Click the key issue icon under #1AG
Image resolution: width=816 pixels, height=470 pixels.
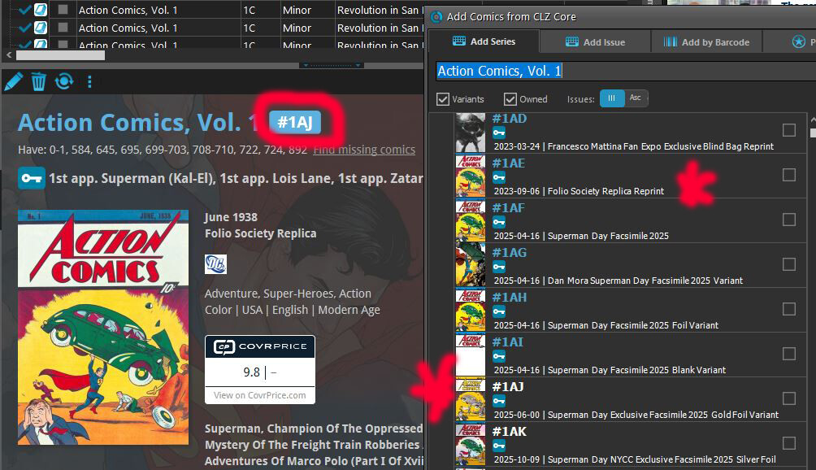[499, 267]
